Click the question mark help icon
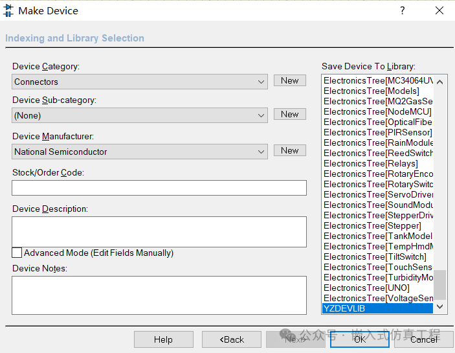The width and height of the screenshot is (455, 353). pyautogui.click(x=402, y=10)
